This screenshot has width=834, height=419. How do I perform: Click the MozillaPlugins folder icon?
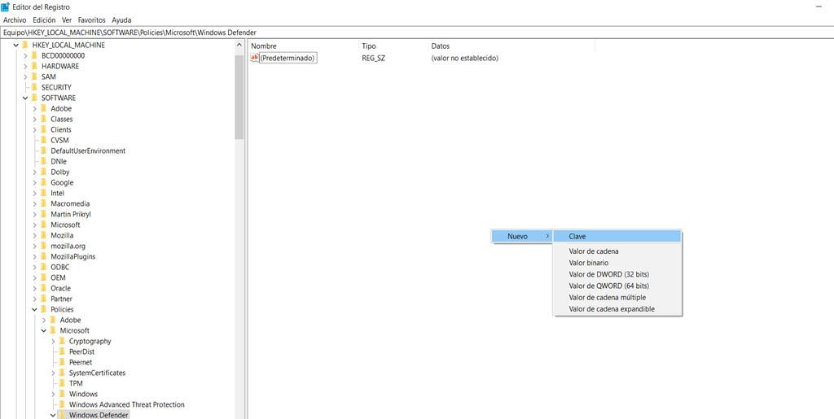[44, 256]
